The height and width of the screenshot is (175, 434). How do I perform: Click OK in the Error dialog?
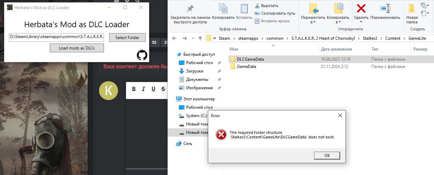coord(327,155)
